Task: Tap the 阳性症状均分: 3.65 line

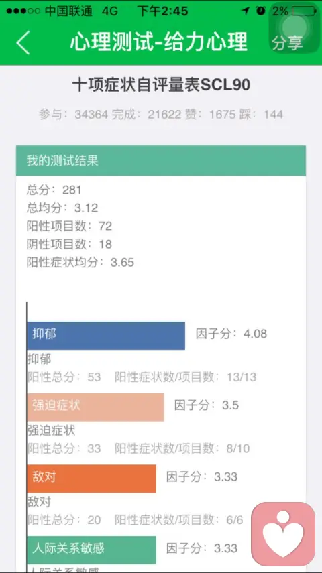Action: [80, 262]
